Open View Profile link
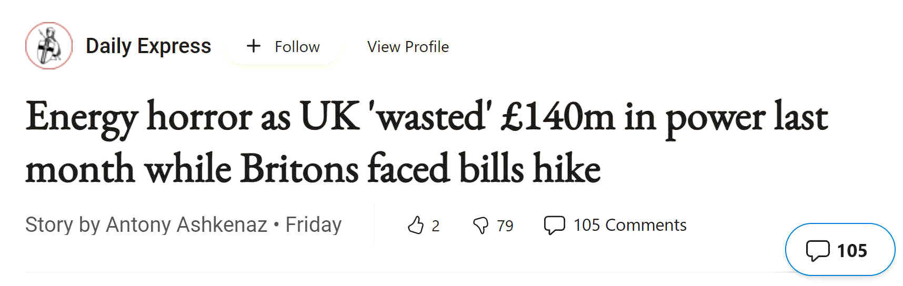903x286 pixels. pos(408,46)
